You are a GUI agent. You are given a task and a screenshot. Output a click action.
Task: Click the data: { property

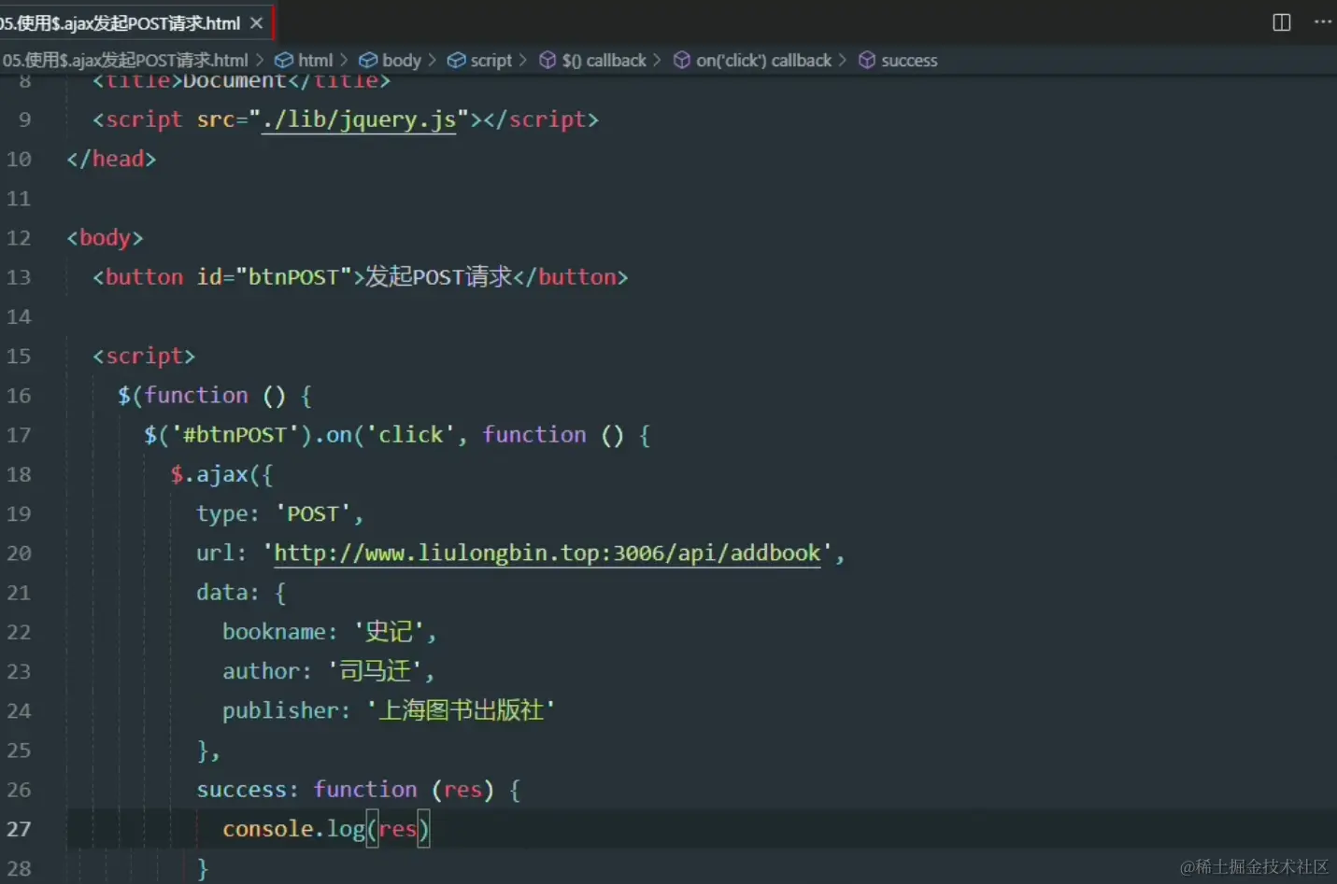point(241,593)
